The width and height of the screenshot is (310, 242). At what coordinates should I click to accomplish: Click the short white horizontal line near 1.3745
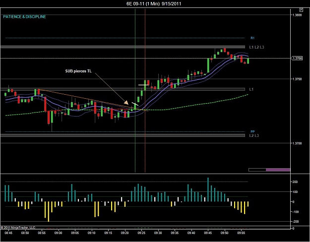point(143,85)
